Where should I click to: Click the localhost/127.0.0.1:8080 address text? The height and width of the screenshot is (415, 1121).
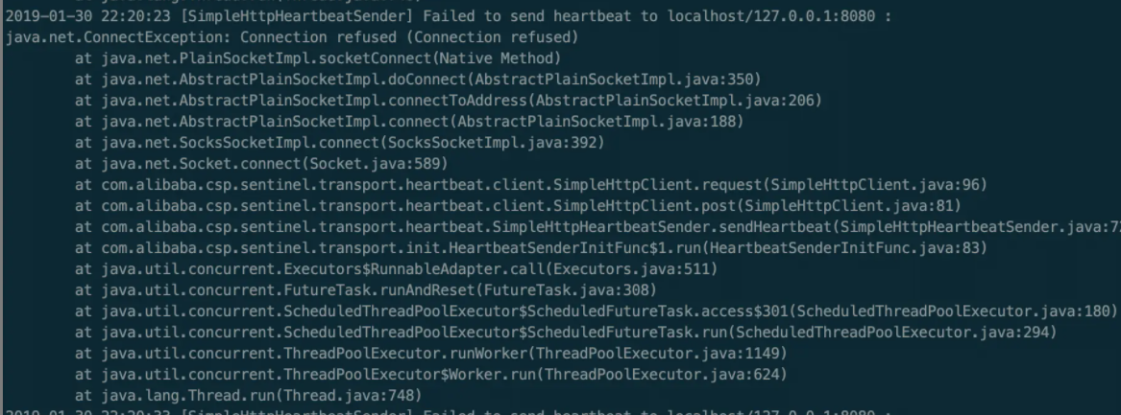click(x=770, y=15)
